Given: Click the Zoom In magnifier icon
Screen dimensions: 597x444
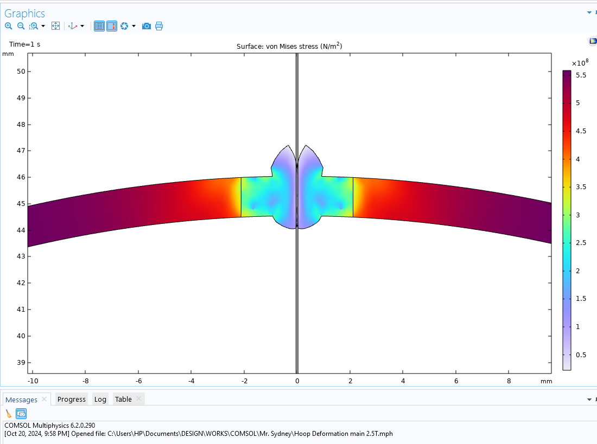Looking at the screenshot, I should (9, 26).
